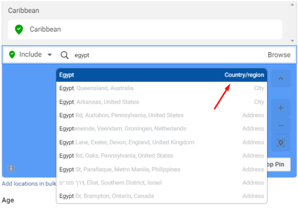Click the green Include shield icon
Image resolution: width=298 pixels, height=209 pixels.
[x=12, y=55]
